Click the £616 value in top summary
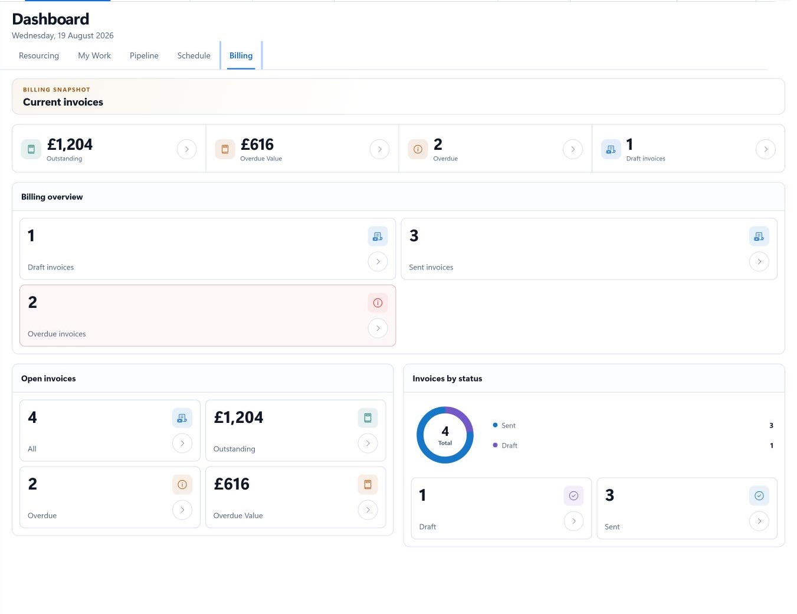 [257, 145]
